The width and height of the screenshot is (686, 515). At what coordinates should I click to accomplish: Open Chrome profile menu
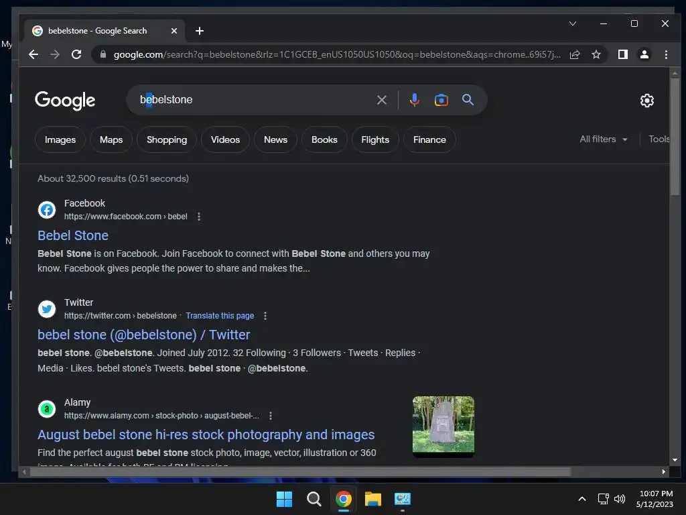click(644, 54)
